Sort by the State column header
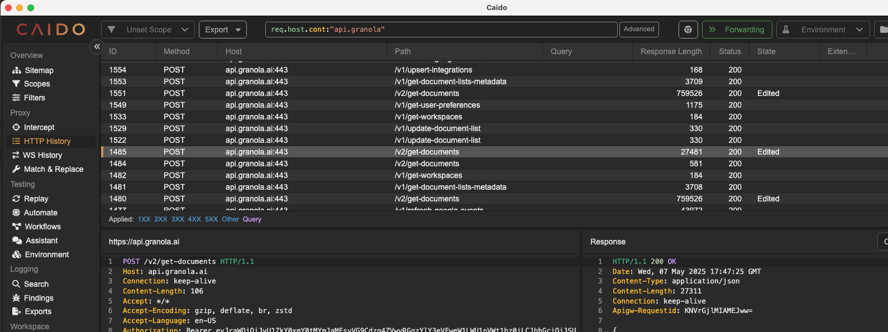 [x=784, y=51]
